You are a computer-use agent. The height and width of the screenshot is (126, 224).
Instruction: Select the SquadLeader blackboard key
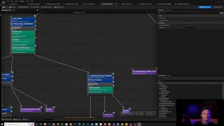pyautogui.click(x=164, y=110)
